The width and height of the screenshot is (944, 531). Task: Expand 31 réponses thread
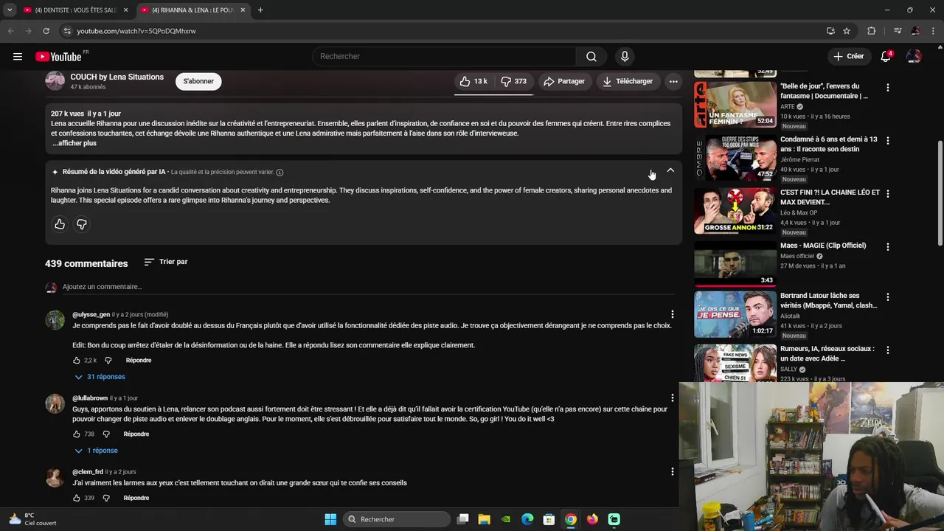[x=100, y=377]
